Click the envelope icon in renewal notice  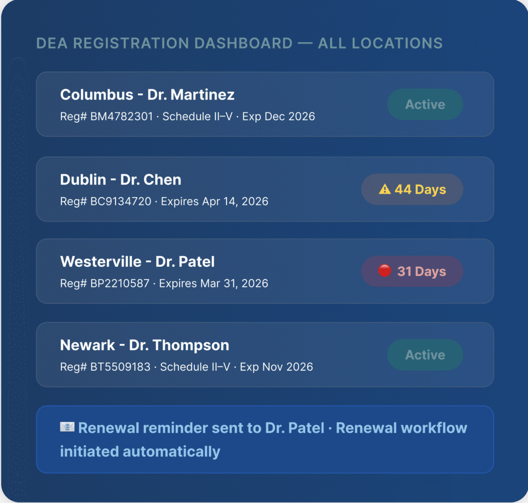(x=67, y=427)
